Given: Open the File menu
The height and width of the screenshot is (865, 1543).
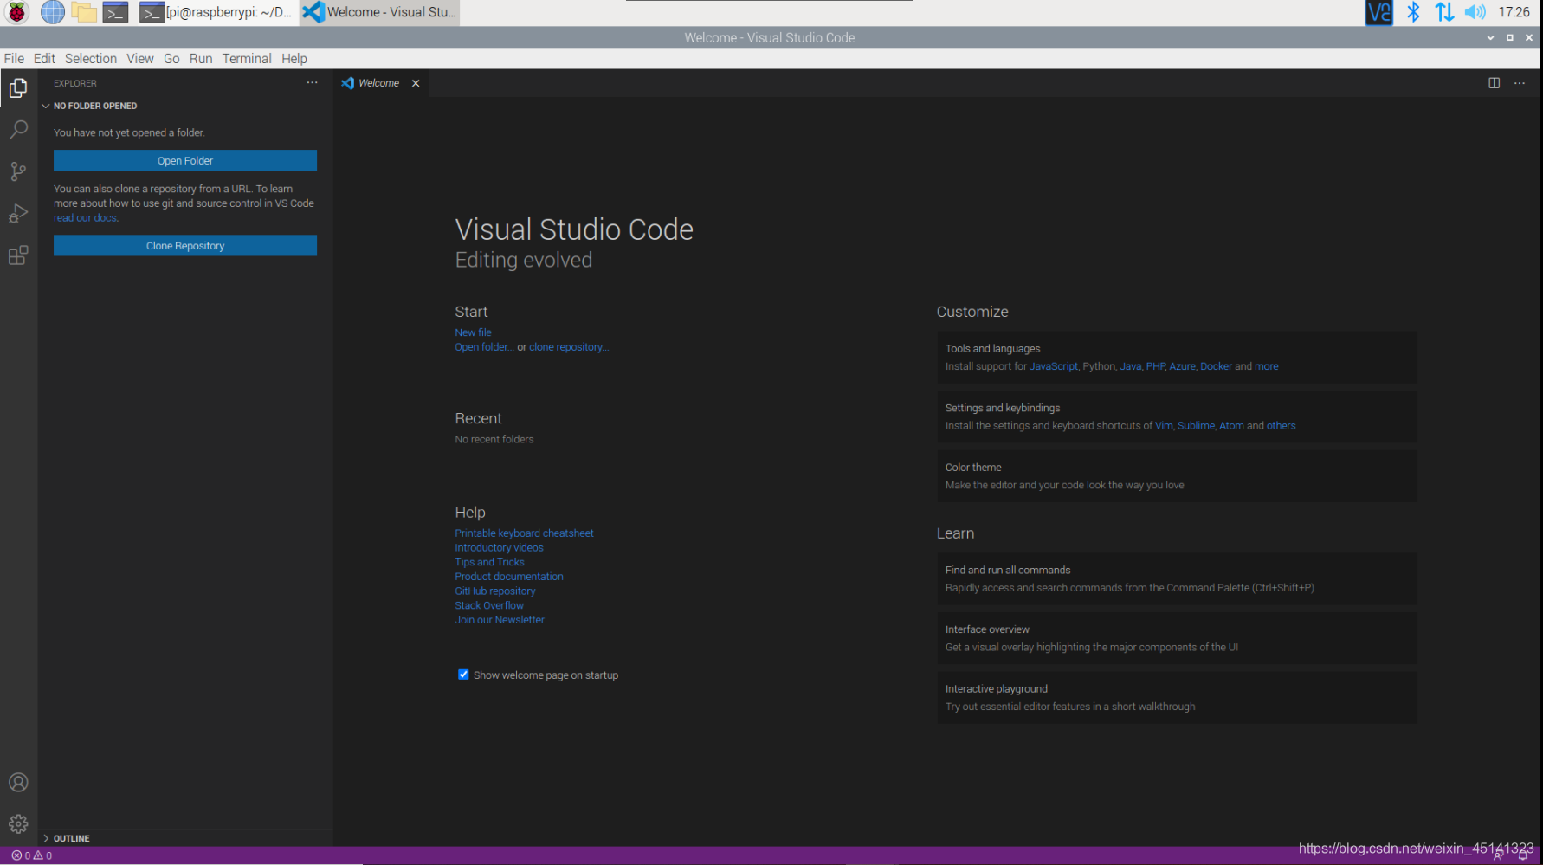Looking at the screenshot, I should tap(14, 59).
